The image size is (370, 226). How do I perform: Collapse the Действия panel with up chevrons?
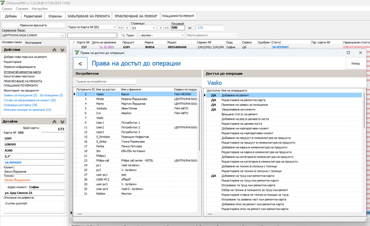click(x=54, y=50)
